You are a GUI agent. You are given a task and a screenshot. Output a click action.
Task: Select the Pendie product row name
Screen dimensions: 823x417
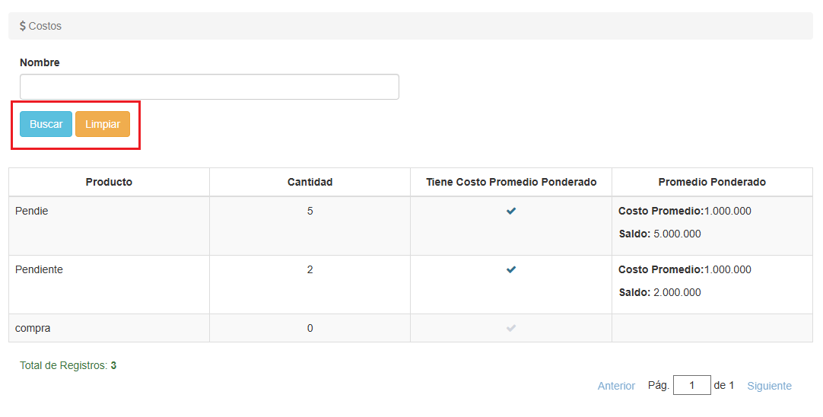click(32, 211)
